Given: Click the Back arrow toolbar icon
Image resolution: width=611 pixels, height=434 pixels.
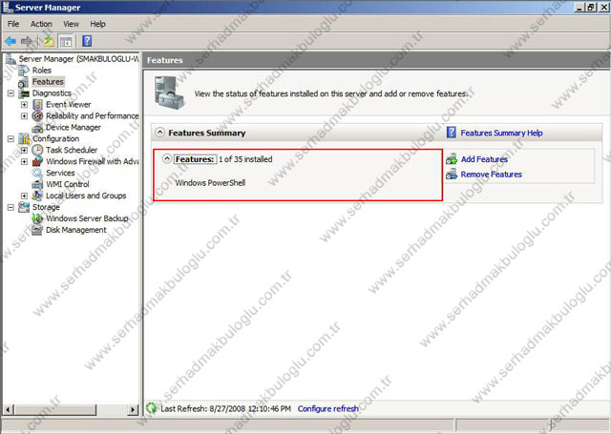Looking at the screenshot, I should [11, 41].
